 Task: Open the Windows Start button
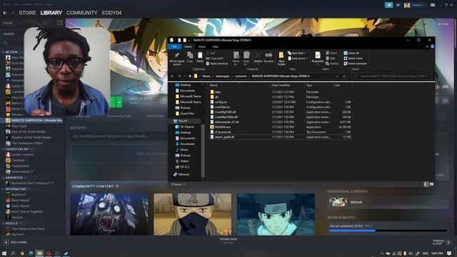pyautogui.click(x=4, y=253)
